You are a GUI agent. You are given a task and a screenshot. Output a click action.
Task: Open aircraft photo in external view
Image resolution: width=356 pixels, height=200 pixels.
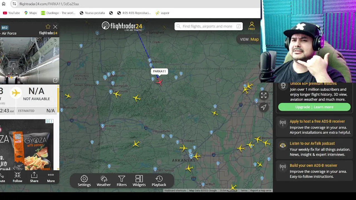click(x=55, y=81)
